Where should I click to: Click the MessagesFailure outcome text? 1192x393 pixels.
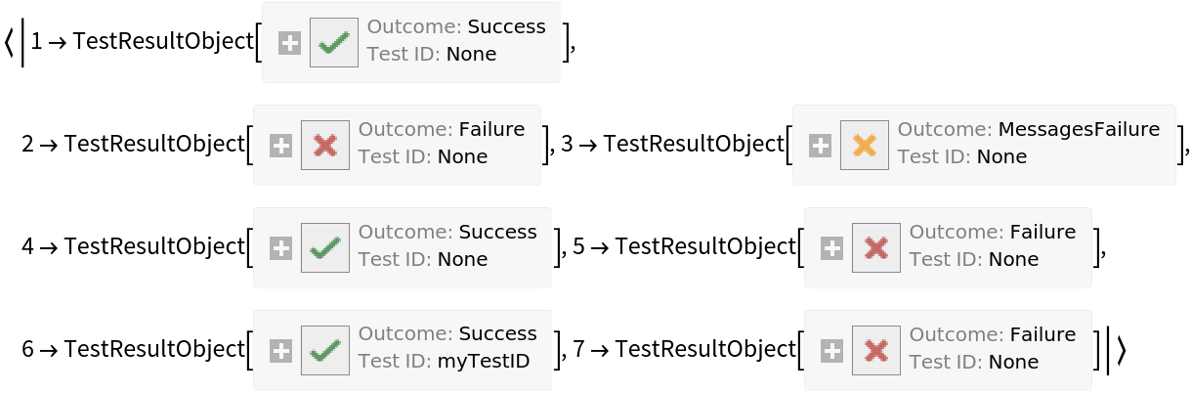click(x=1079, y=129)
